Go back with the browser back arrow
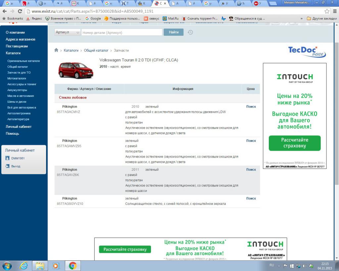Screen dimensions: 339x271 (x=5, y=11)
